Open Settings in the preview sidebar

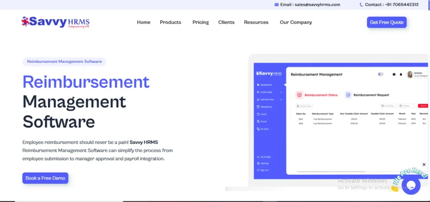(263, 163)
